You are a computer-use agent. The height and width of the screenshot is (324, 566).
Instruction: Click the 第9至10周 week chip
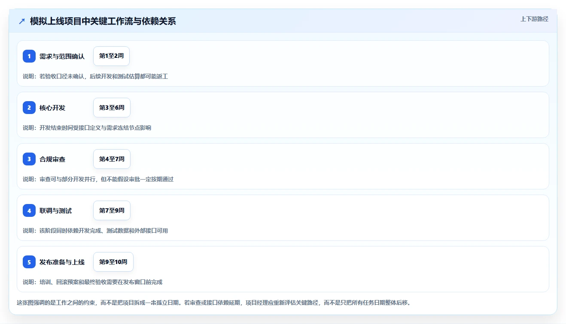click(113, 262)
